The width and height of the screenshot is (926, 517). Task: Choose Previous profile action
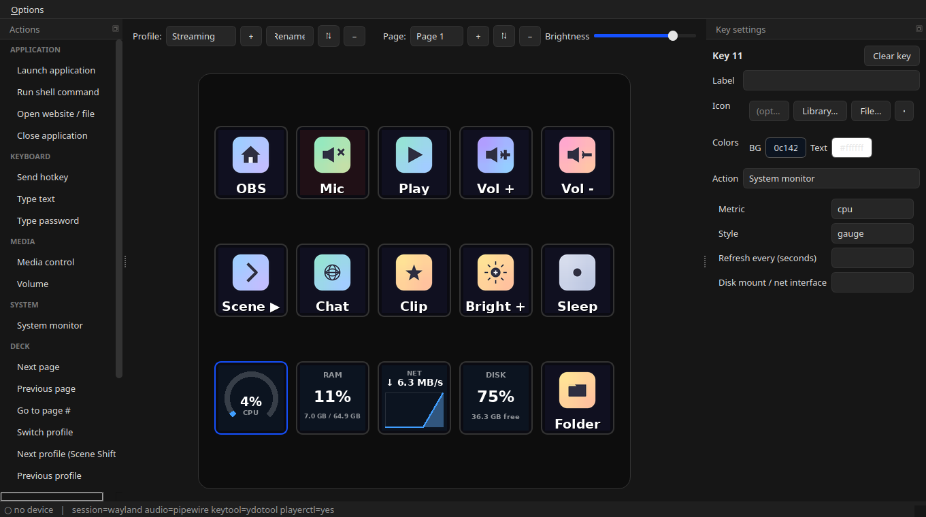click(49, 476)
